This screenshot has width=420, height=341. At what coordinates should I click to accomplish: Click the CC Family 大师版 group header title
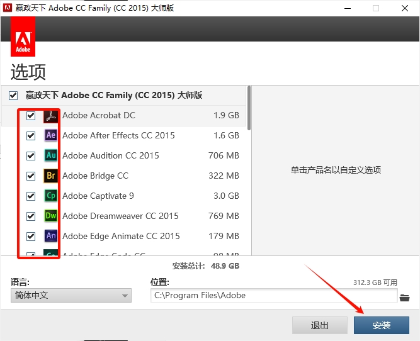114,95
